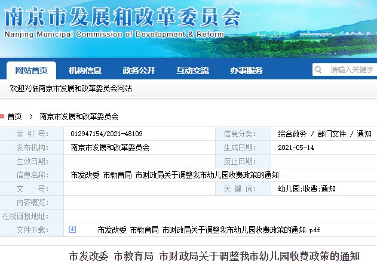Click the 首页 breadcrumb link

(15, 116)
